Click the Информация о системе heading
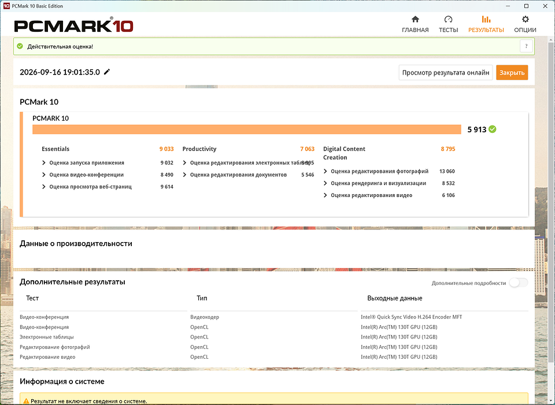Image resolution: width=555 pixels, height=405 pixels. 62,381
